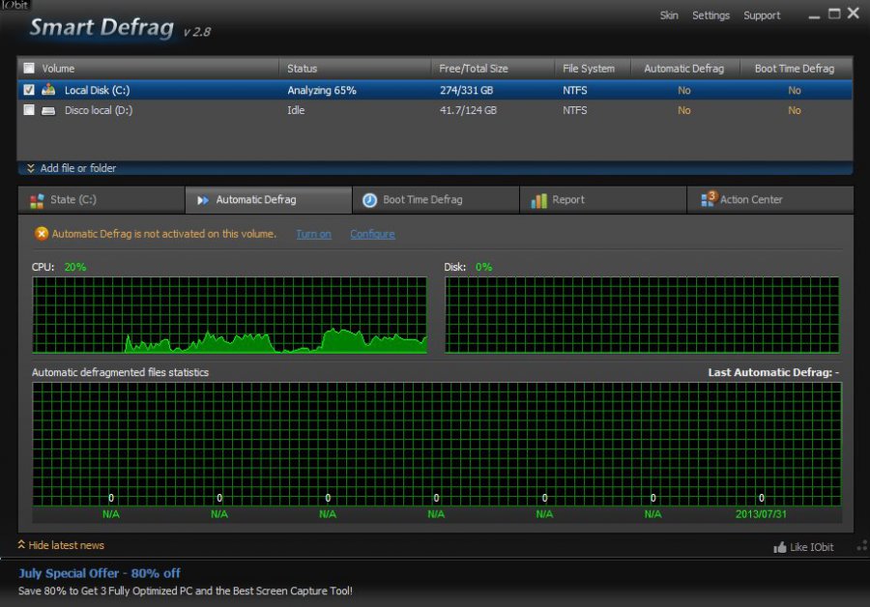The image size is (870, 607).
Task: Uncheck the Local Disk (C:) checkbox
Action: (x=29, y=90)
